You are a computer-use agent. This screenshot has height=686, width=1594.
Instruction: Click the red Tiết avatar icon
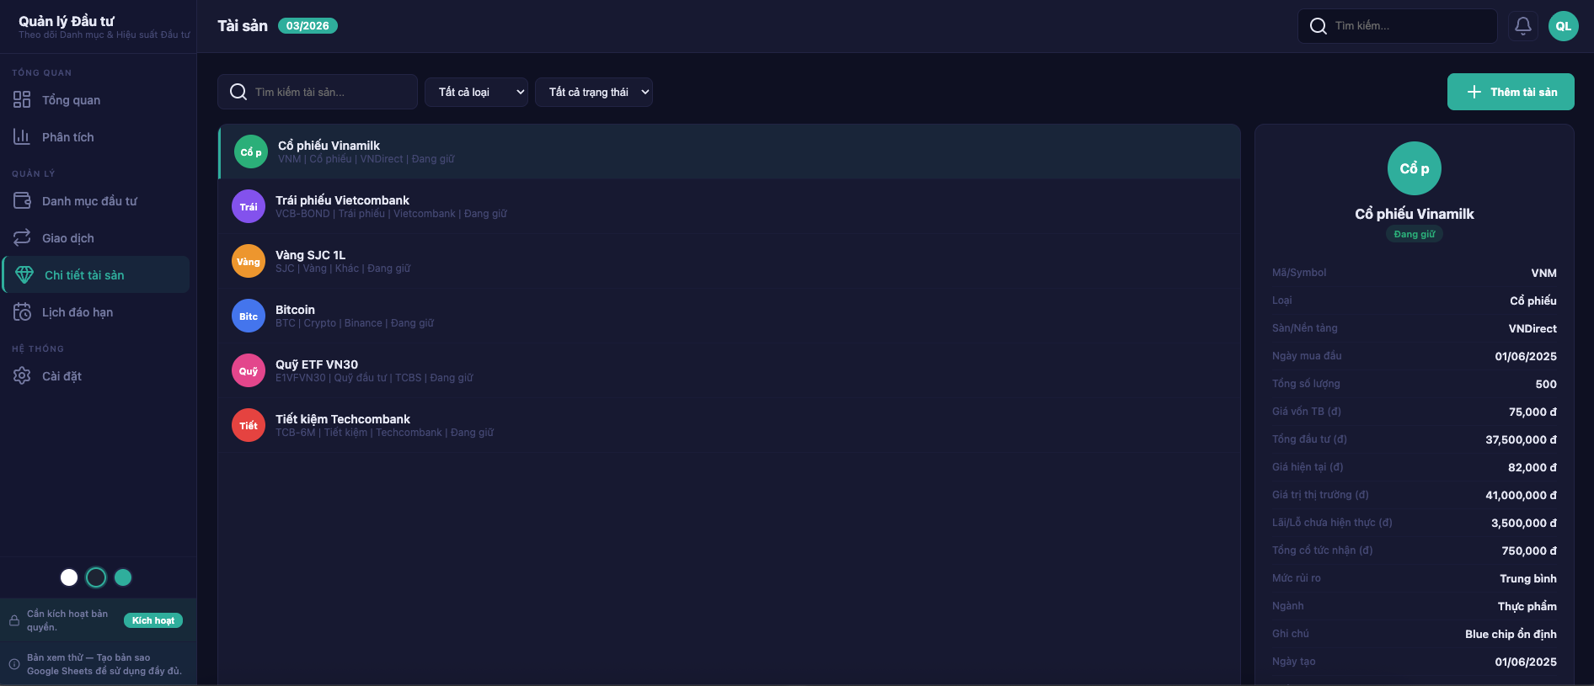click(249, 426)
